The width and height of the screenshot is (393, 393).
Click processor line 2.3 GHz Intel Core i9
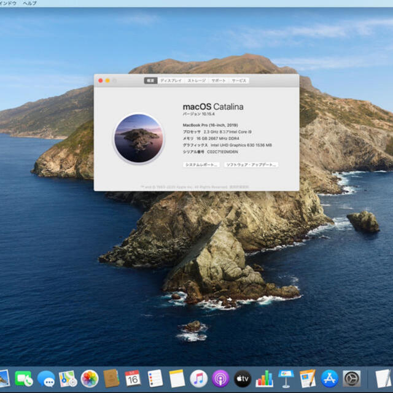pyautogui.click(x=217, y=132)
